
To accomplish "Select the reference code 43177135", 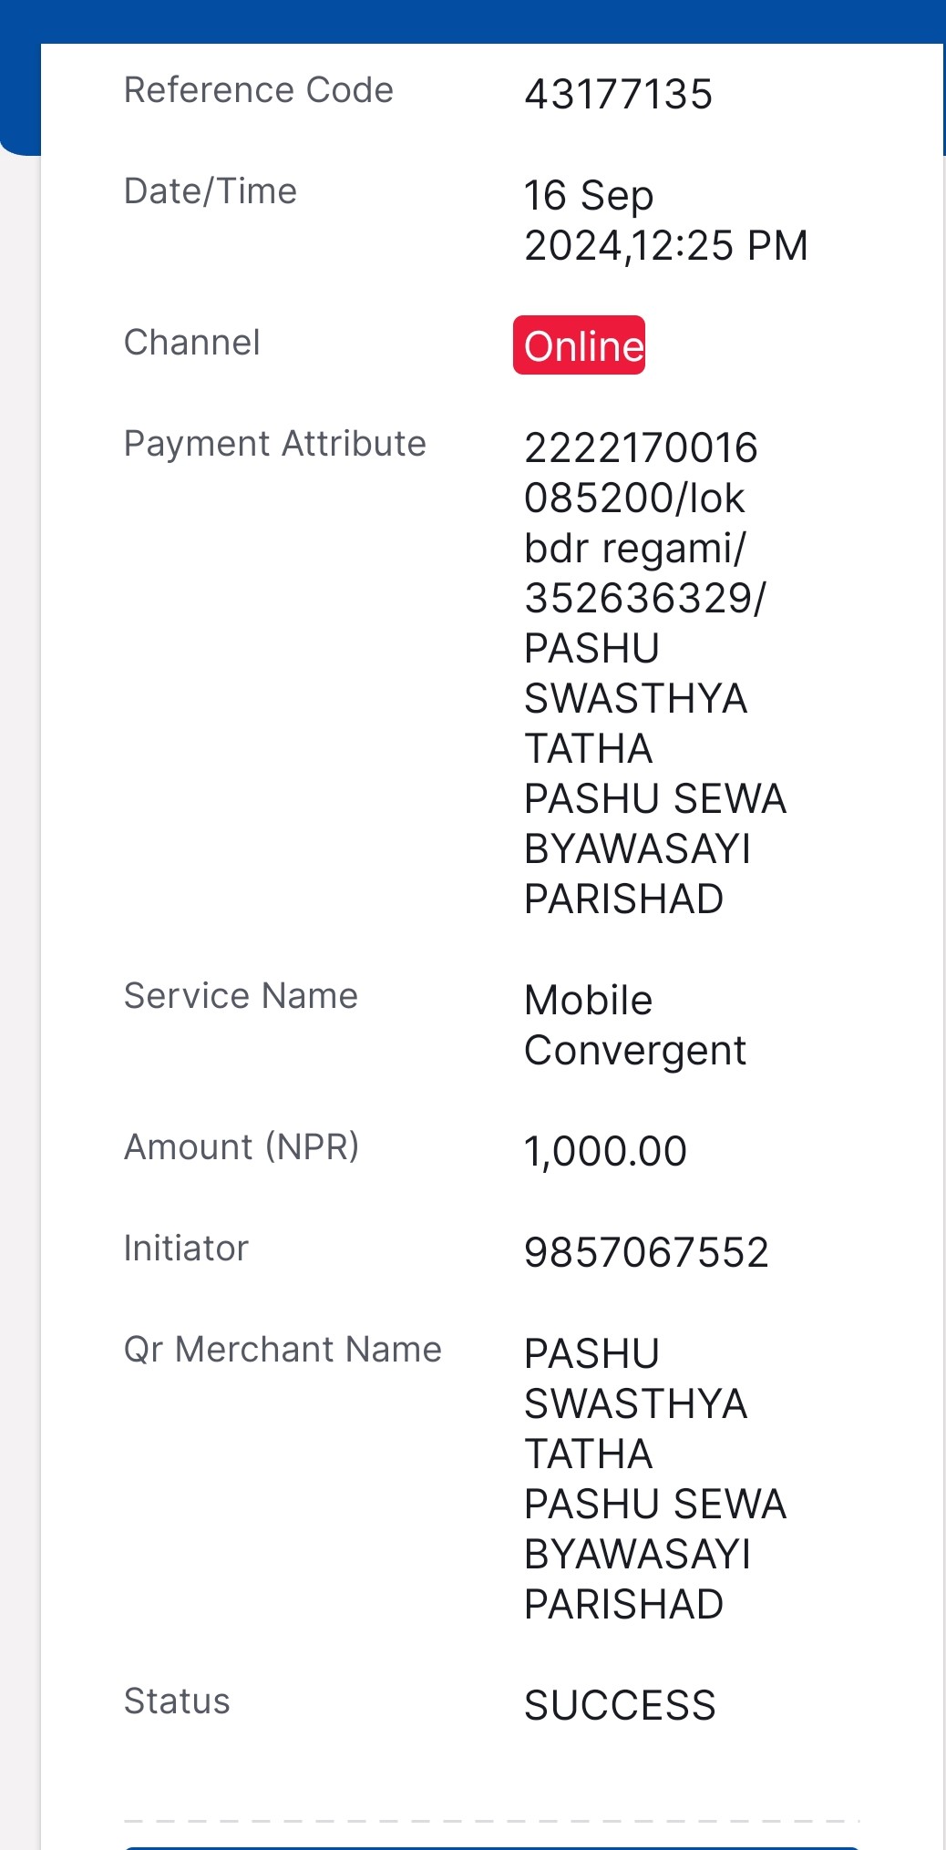I will [x=618, y=94].
